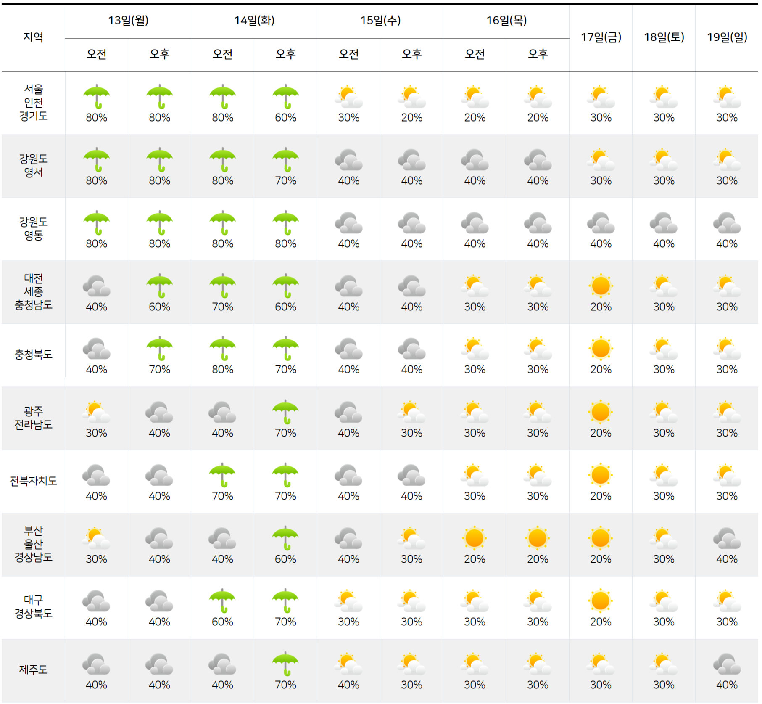Click the '서울 인천 경기도' region label
762x704 pixels.
click(33, 103)
